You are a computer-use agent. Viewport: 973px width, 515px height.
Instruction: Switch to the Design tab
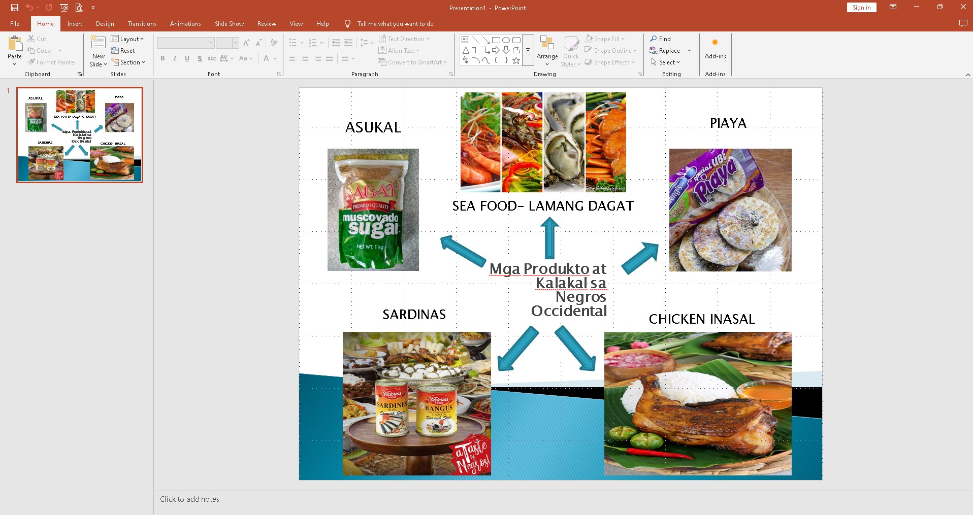click(105, 23)
